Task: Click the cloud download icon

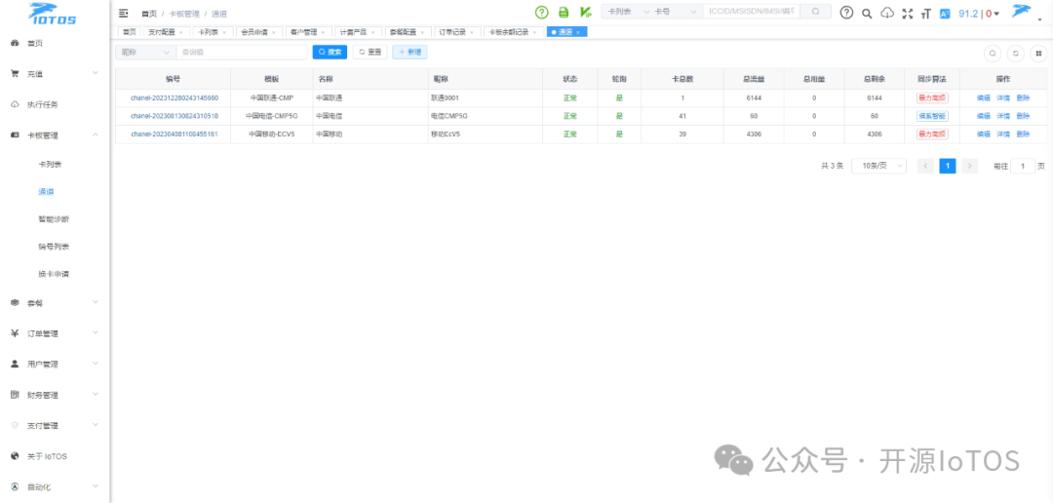Action: 888,13
